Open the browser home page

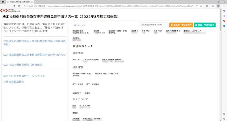(x=19, y=6)
